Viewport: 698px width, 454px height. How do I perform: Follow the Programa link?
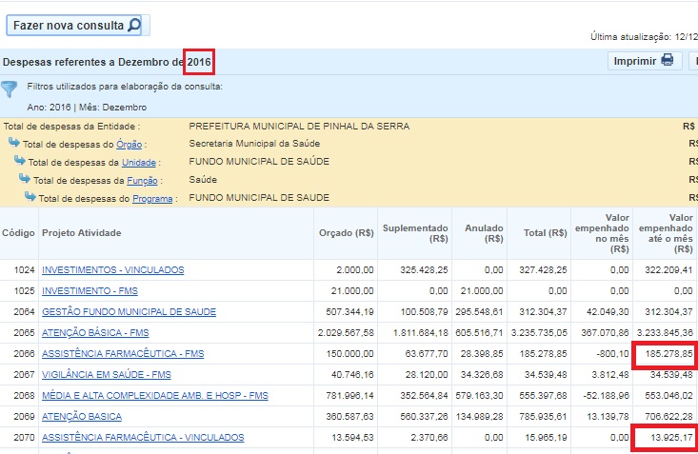pyautogui.click(x=152, y=199)
